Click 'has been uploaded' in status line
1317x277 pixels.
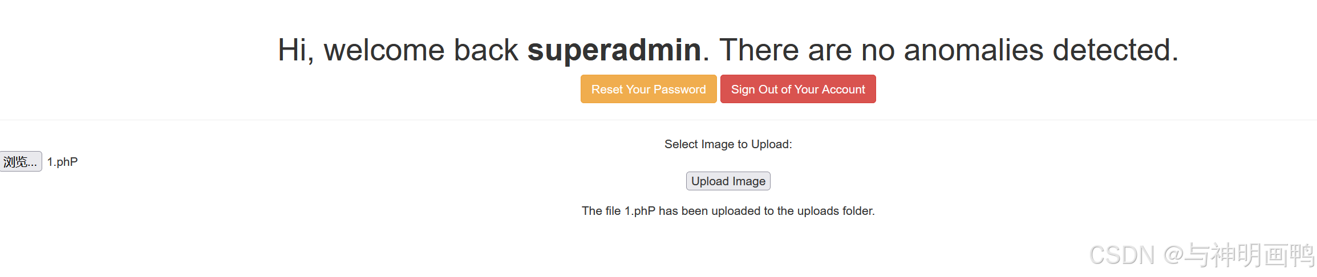(710, 211)
